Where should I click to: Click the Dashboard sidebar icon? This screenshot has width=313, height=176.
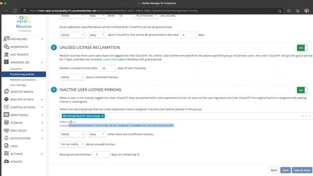coord(6,39)
